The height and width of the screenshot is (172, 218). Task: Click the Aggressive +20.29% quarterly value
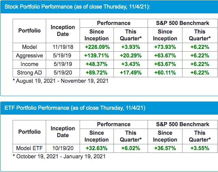(x=131, y=55)
